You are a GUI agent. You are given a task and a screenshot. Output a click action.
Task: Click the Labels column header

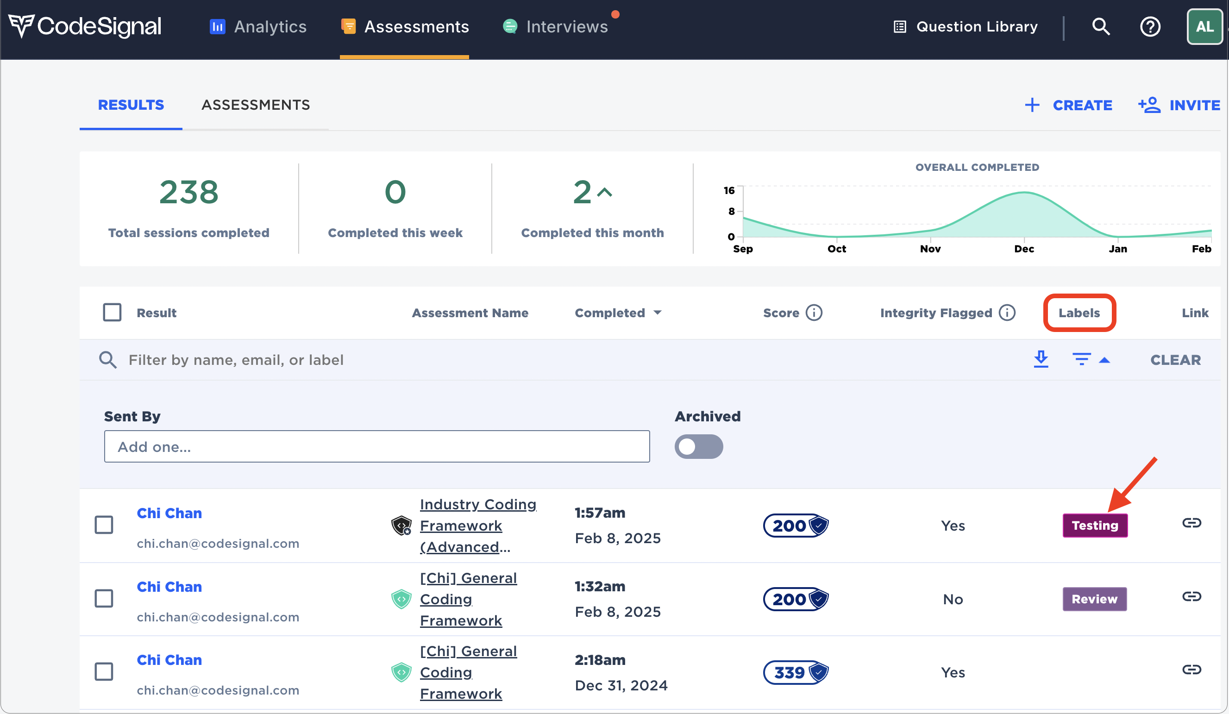pyautogui.click(x=1079, y=313)
